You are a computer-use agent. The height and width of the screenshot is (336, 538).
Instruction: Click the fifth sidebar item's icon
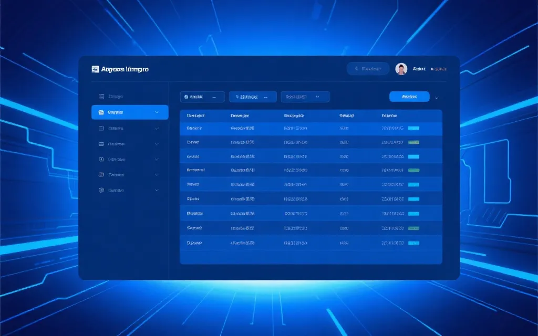coord(101,160)
